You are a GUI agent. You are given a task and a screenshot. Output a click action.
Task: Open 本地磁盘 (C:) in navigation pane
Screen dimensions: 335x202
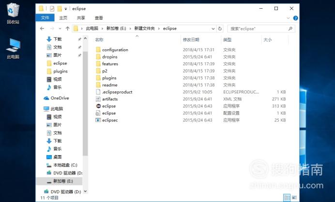(x=65, y=165)
